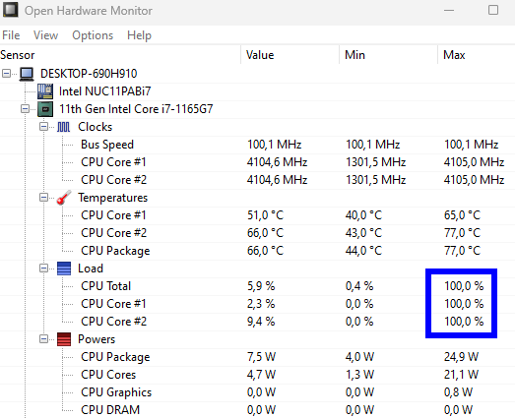Viewport: 515px width, 418px height.
Task: Collapse the DESKTOP-690H910 tree node
Action: 7,73
